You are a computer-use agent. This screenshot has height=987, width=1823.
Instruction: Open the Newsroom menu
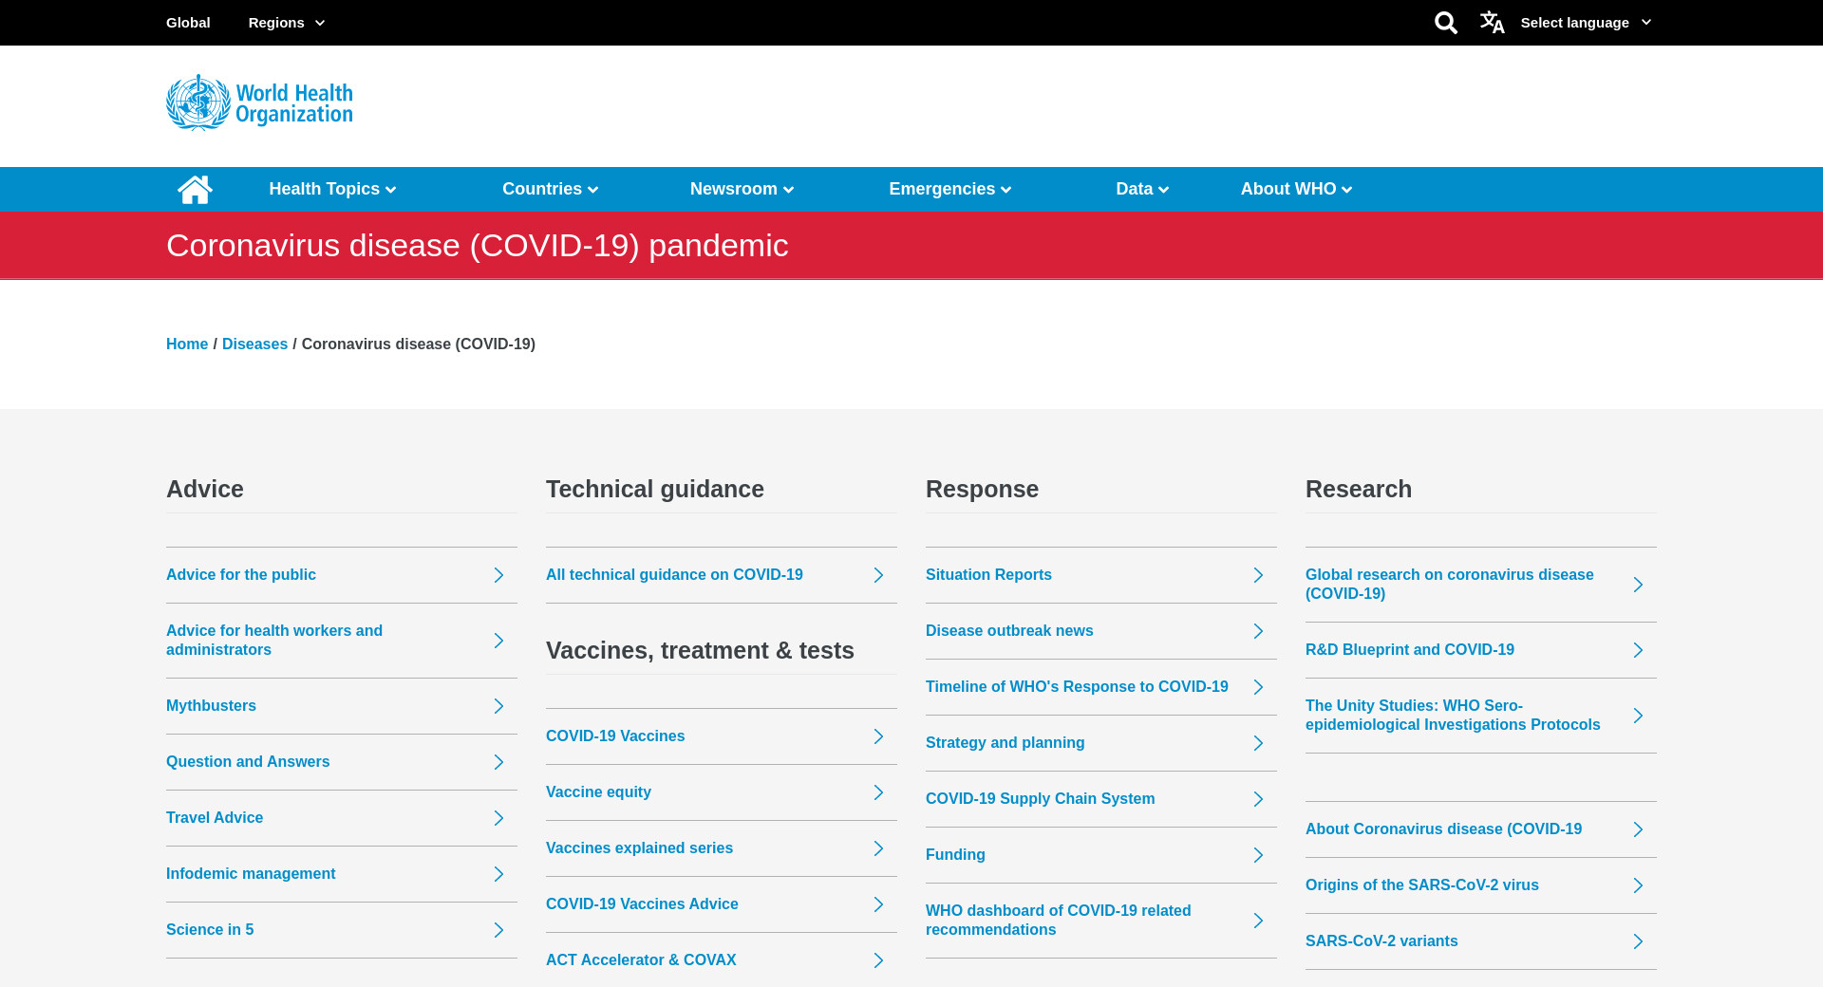(x=742, y=190)
